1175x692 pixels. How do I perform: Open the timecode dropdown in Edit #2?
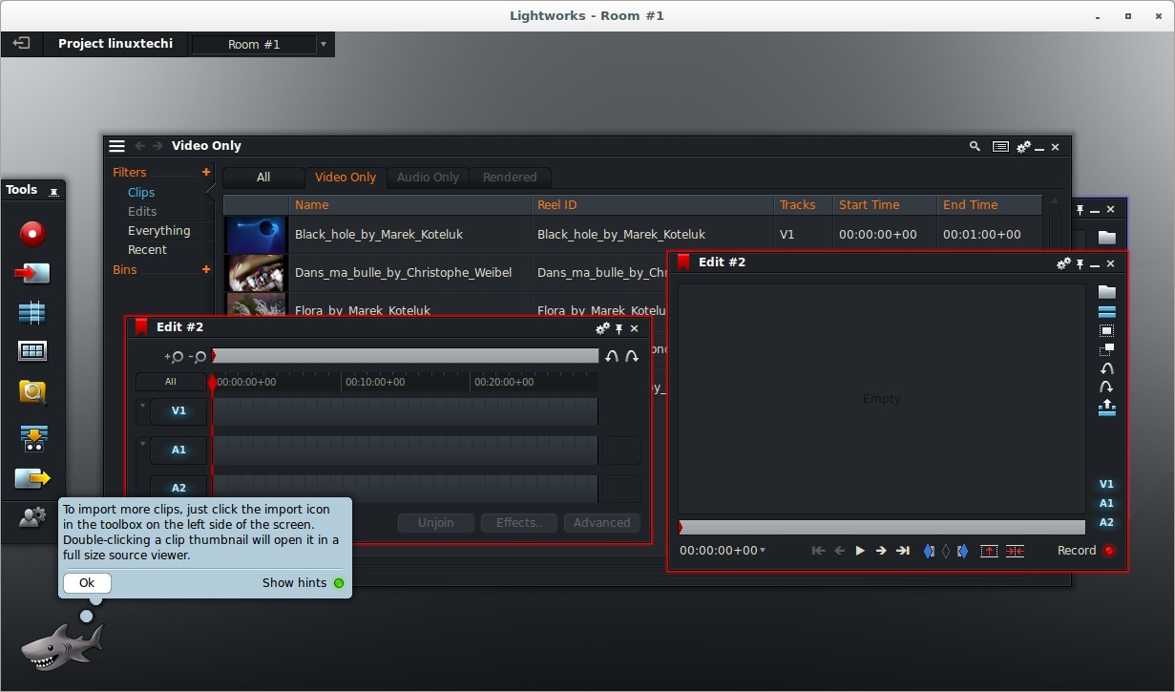tap(761, 550)
